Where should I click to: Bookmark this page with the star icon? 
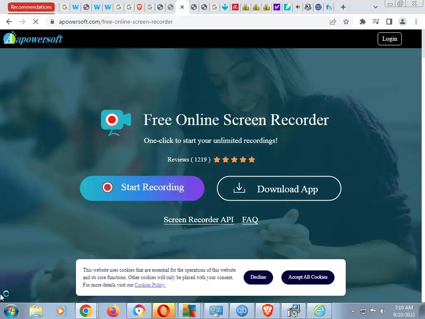[x=346, y=22]
